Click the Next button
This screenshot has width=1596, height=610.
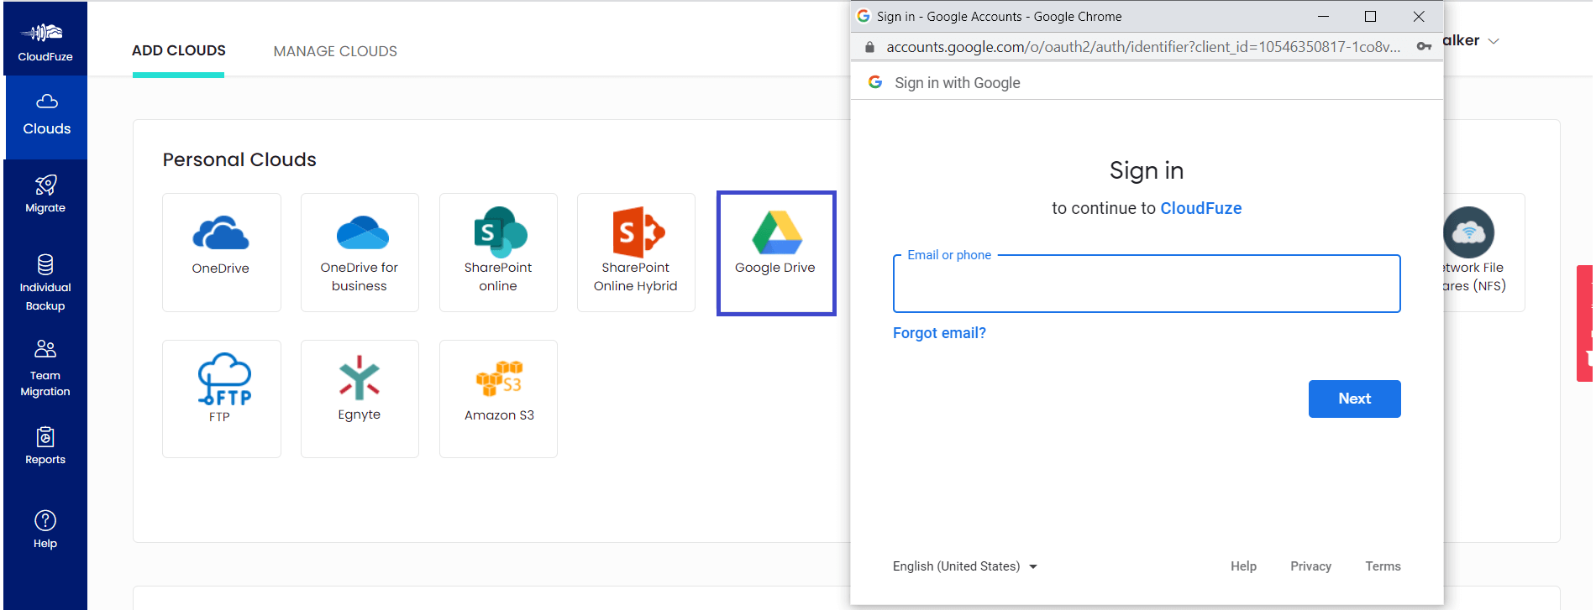coord(1354,399)
